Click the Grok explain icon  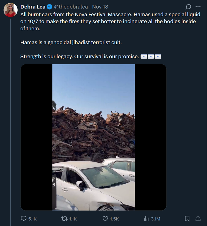click(189, 6)
